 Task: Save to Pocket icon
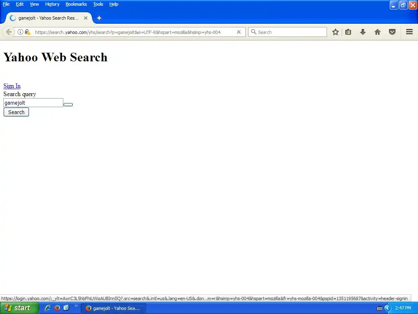pos(392,32)
